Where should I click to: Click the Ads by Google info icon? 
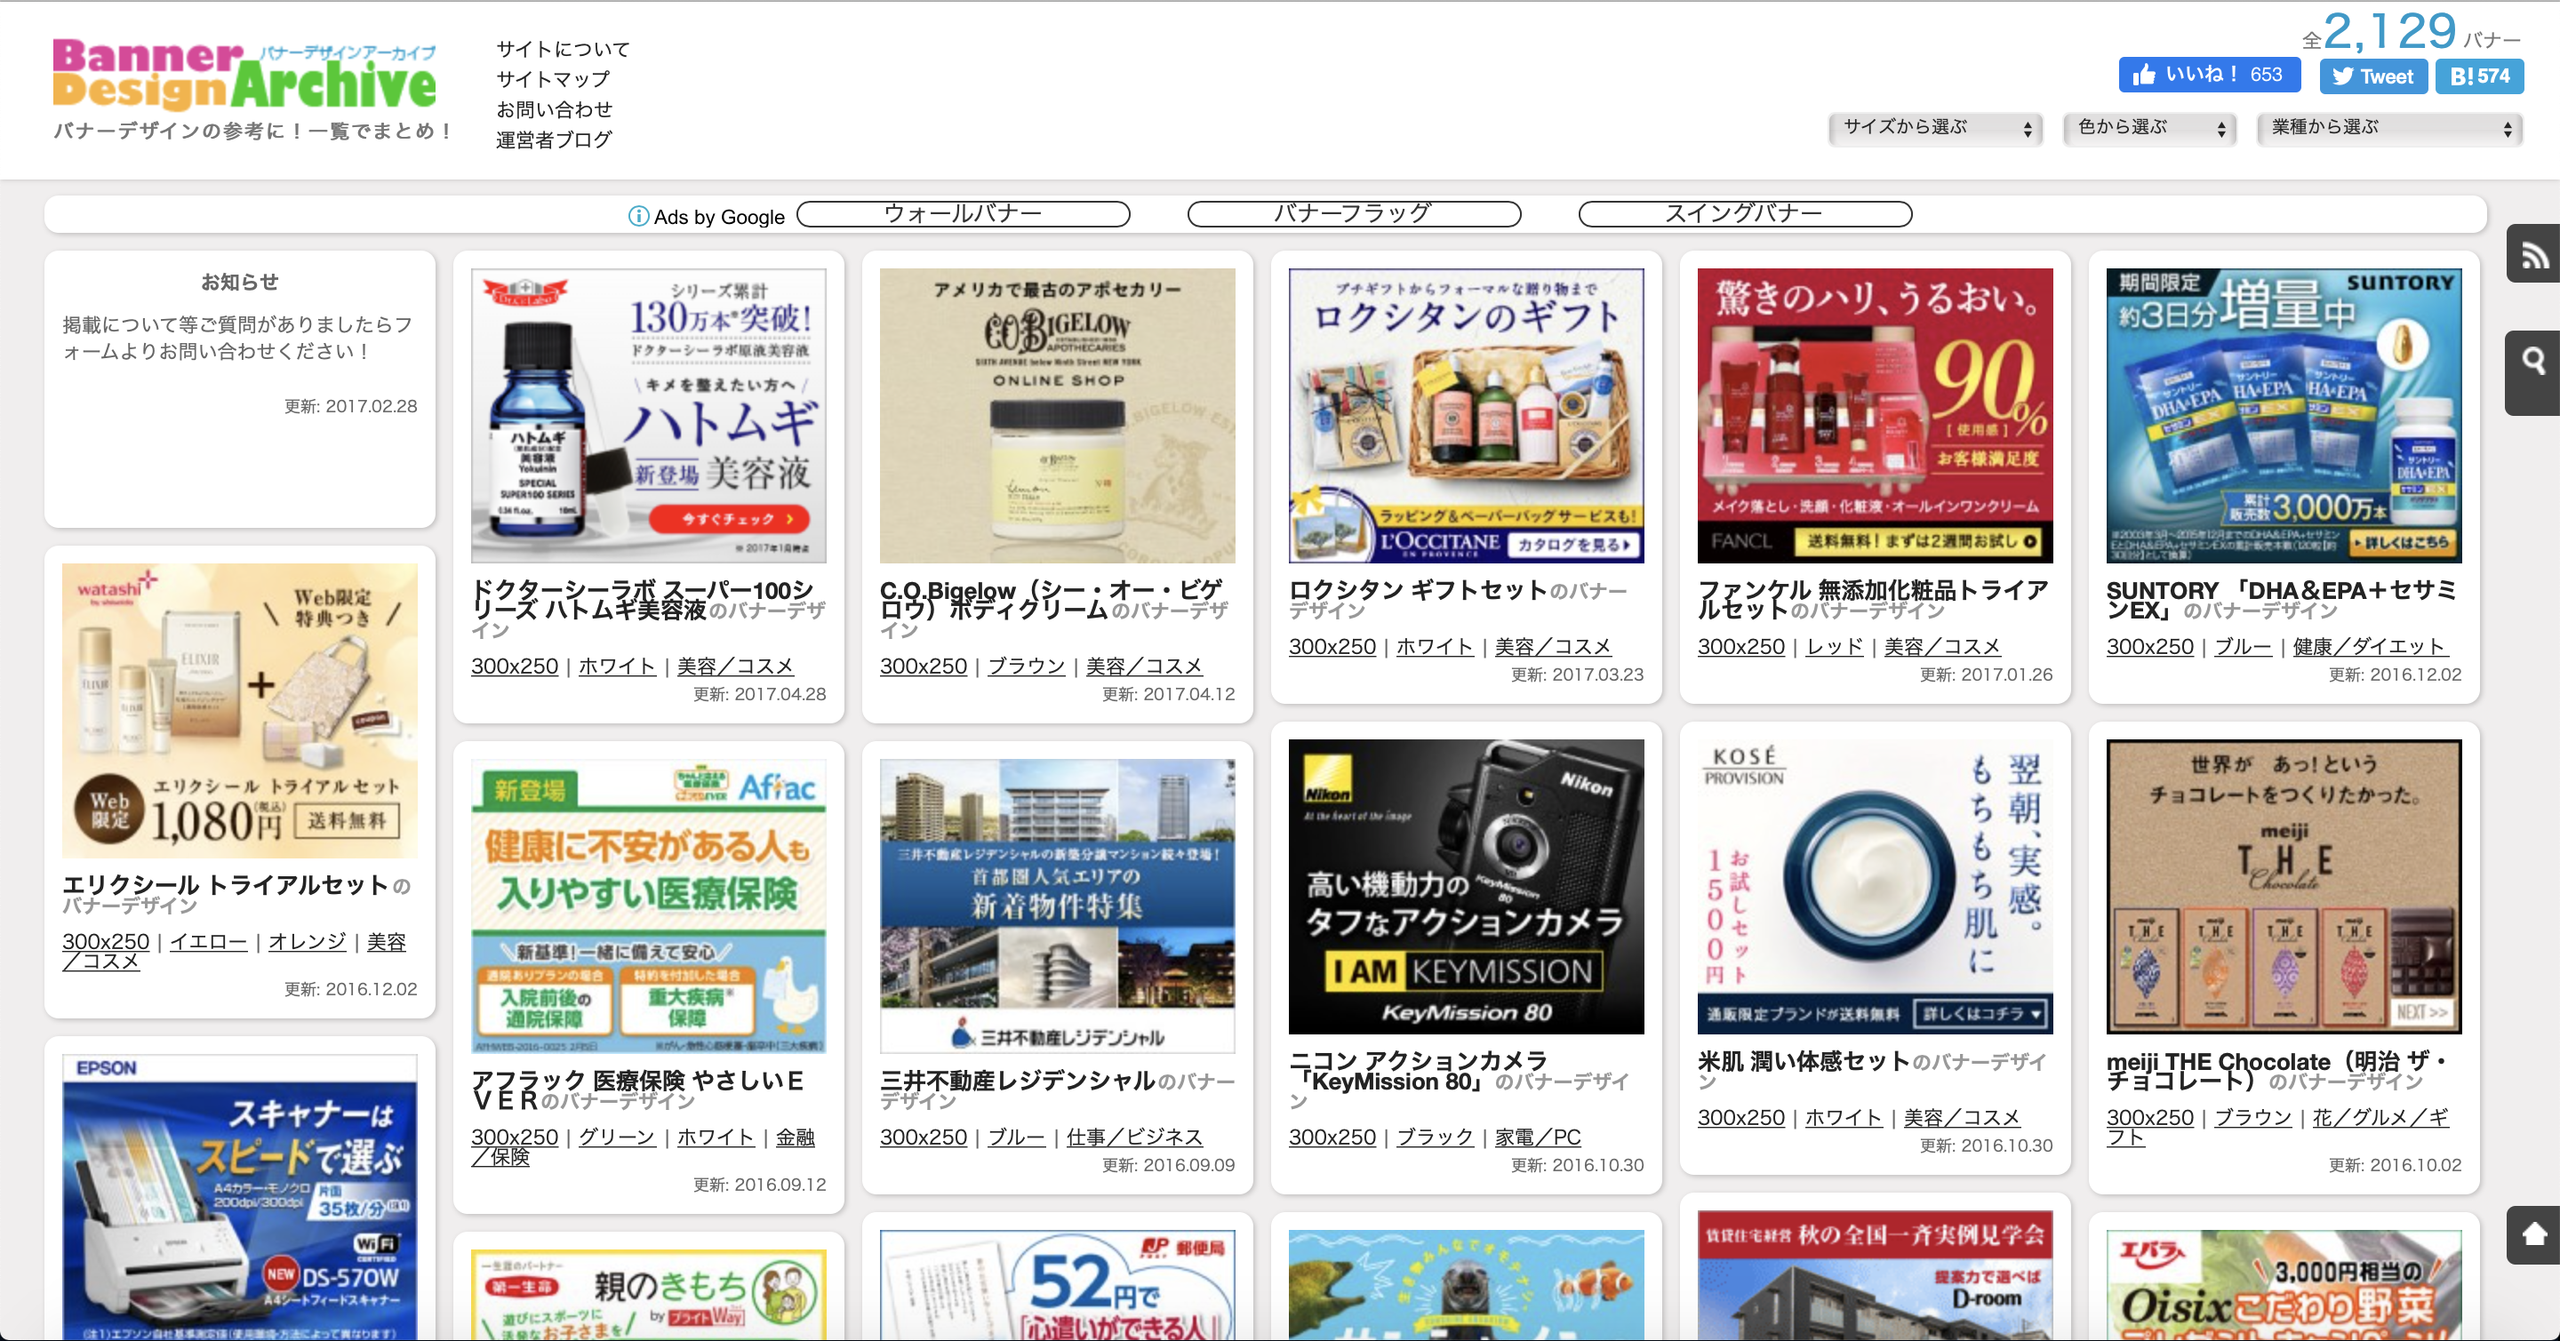click(x=638, y=217)
